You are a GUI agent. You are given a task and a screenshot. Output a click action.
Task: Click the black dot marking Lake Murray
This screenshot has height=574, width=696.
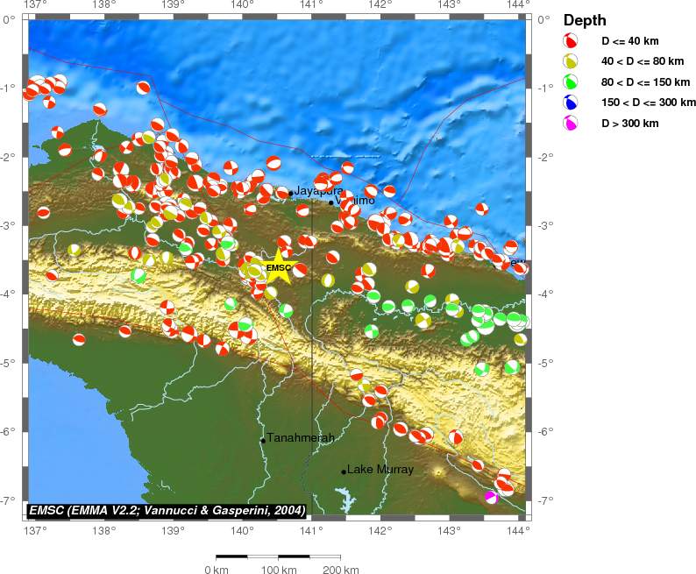(344, 471)
